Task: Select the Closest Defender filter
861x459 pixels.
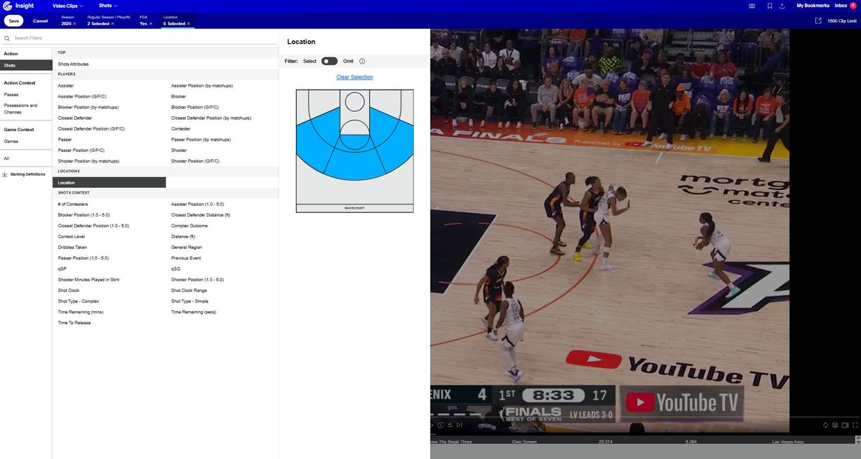Action: click(x=75, y=118)
